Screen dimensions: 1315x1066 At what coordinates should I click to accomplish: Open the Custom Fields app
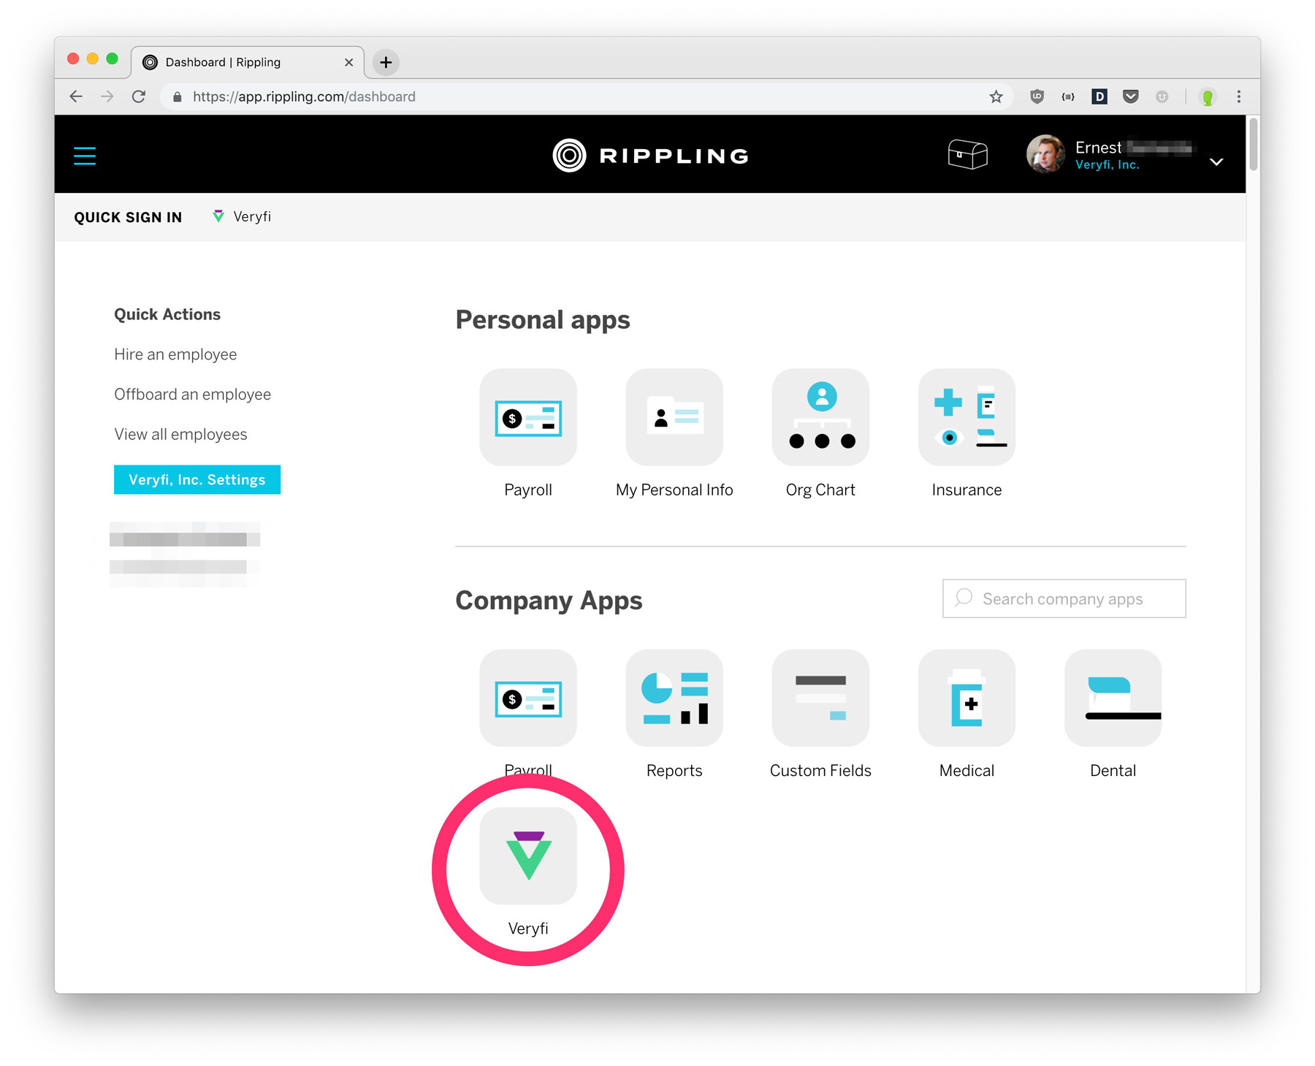tap(820, 698)
